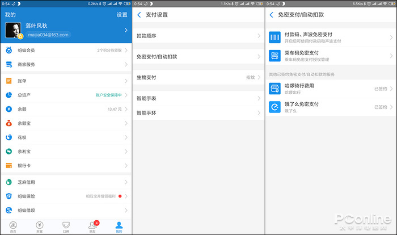Open the 蚂蚁借呗 icon
This screenshot has height=235, width=397.
(9, 210)
